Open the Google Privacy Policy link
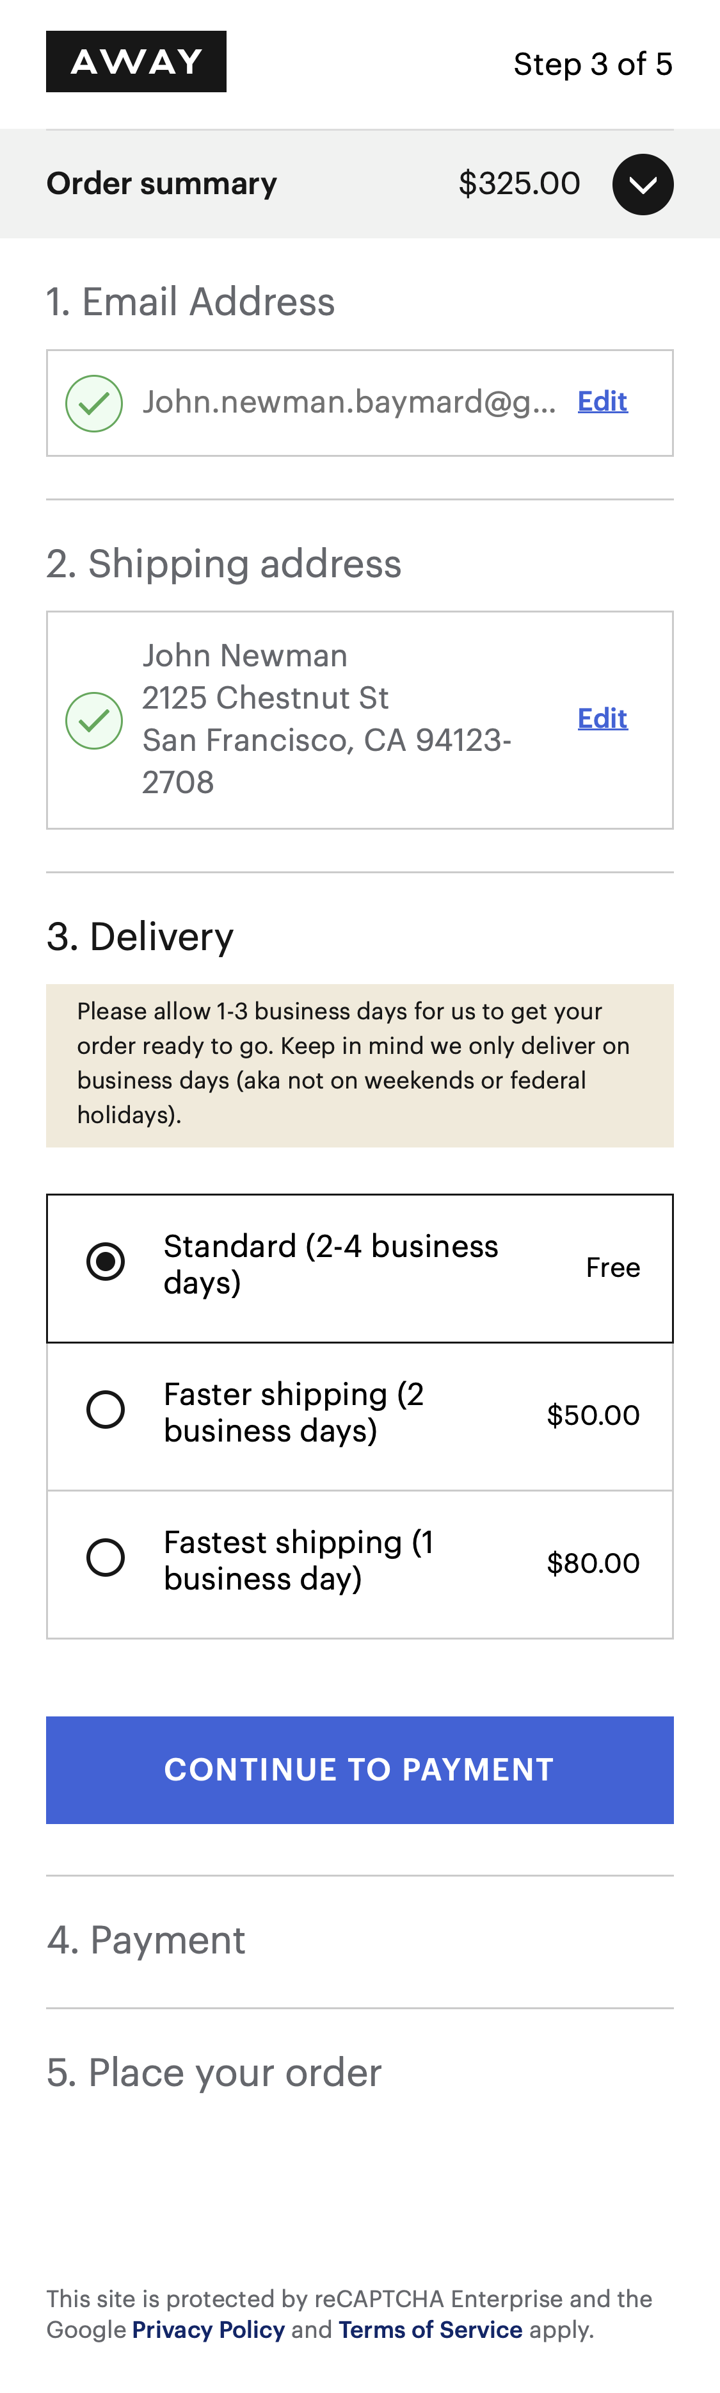The image size is (720, 2393). [208, 2329]
